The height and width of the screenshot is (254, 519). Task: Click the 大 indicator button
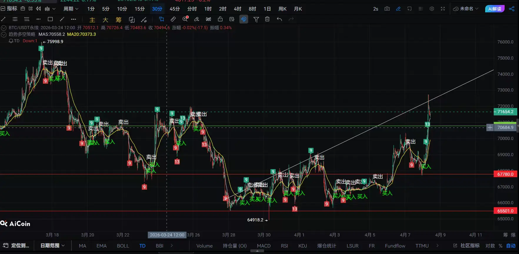[x=106, y=20]
